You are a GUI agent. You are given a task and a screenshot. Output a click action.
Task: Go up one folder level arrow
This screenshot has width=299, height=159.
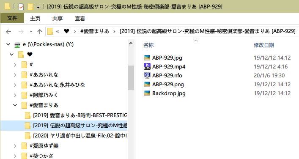pos(40,32)
